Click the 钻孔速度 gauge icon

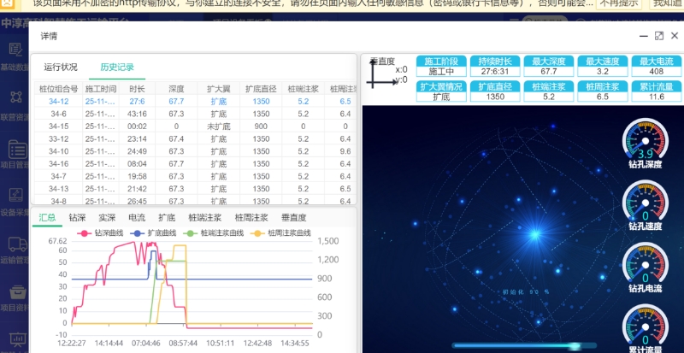click(645, 201)
